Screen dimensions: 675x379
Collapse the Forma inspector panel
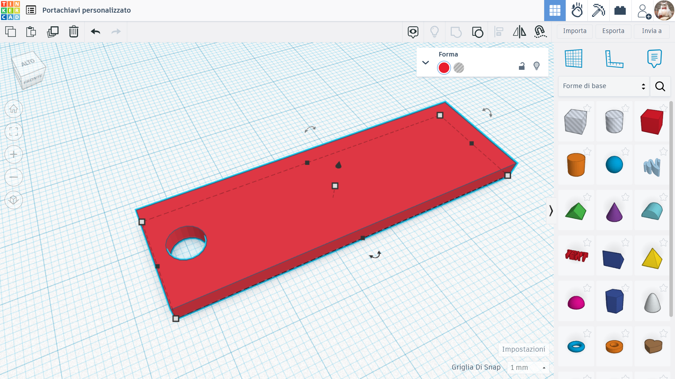pos(425,63)
